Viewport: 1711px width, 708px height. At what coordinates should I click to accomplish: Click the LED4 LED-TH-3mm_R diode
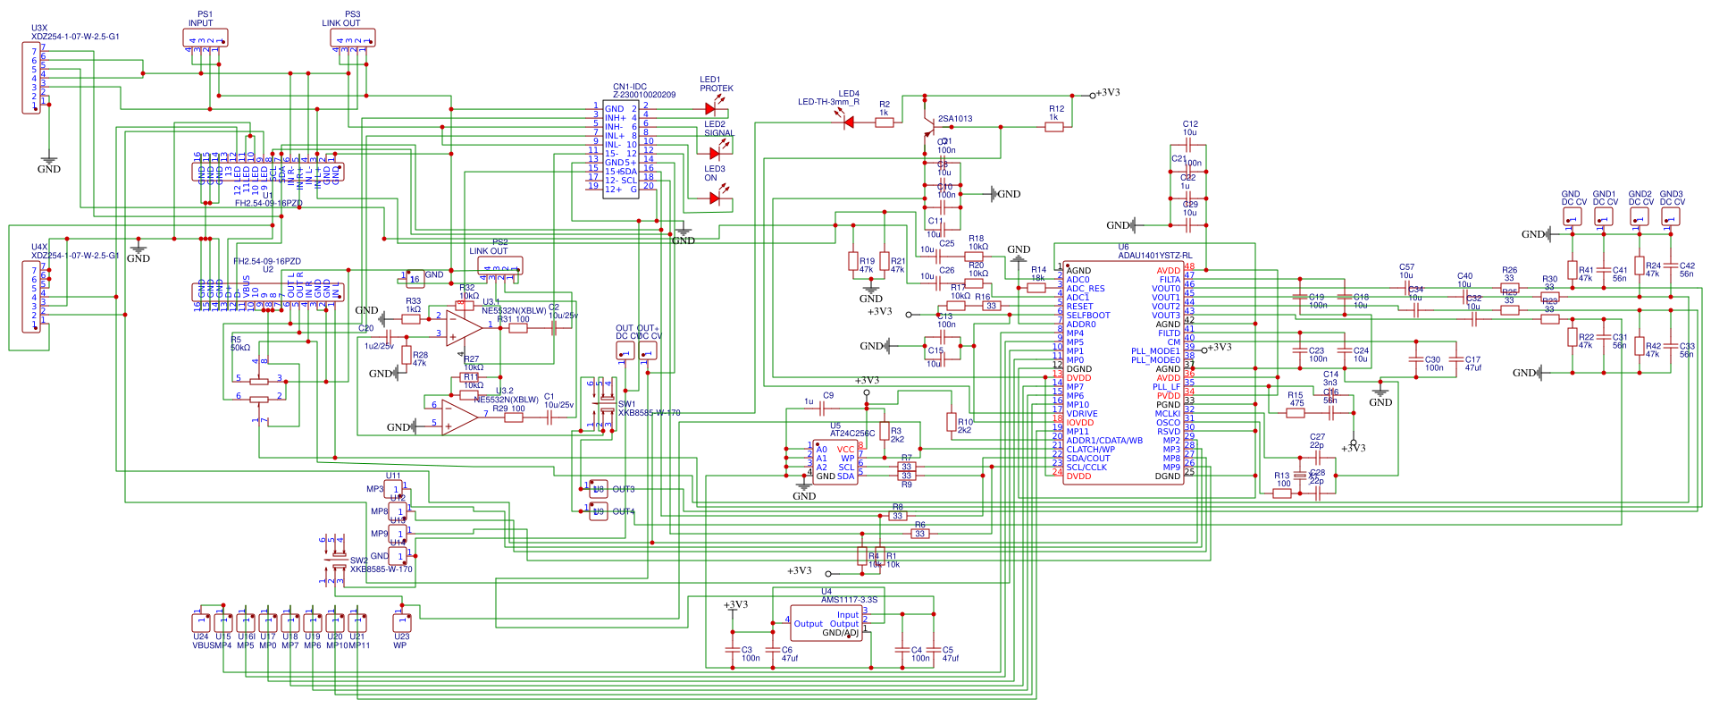tap(849, 122)
